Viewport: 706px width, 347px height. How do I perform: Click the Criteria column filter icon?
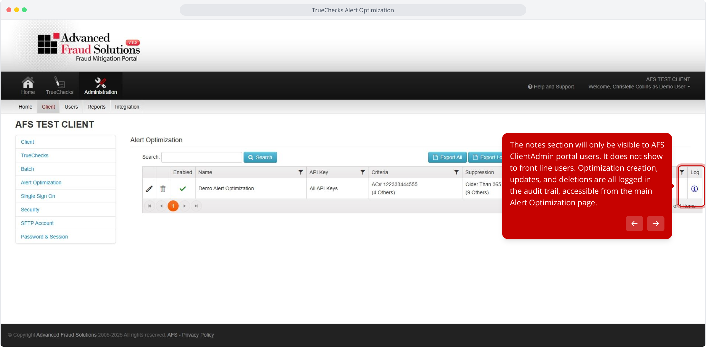point(456,172)
